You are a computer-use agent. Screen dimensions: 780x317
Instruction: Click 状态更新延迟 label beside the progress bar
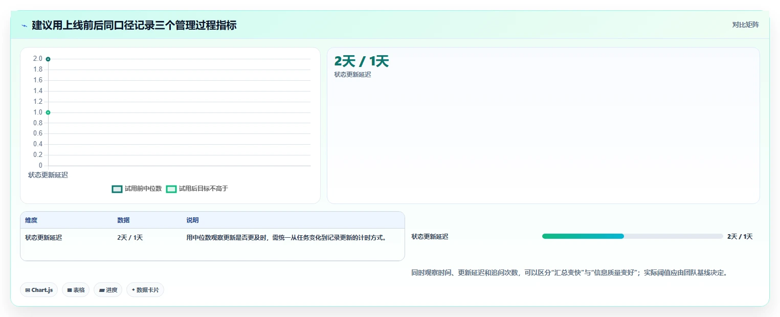(x=430, y=236)
